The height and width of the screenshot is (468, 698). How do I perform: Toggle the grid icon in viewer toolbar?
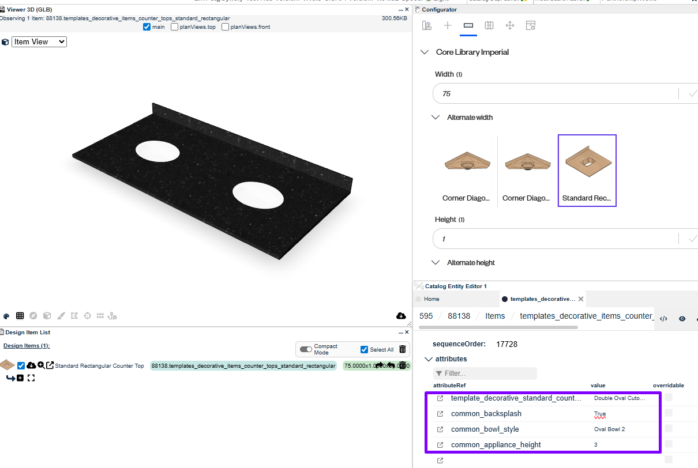(x=20, y=316)
